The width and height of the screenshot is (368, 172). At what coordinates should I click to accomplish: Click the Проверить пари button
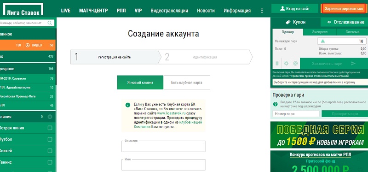[x=345, y=114]
